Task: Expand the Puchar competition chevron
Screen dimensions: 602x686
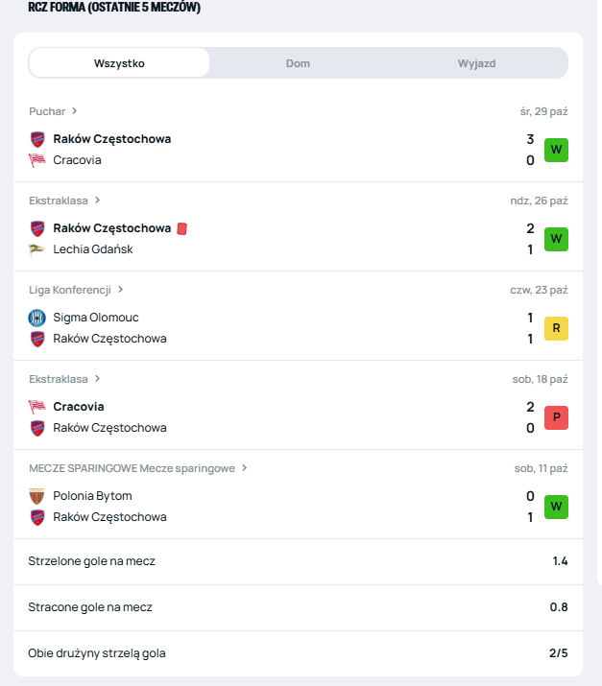Action: tap(75, 111)
